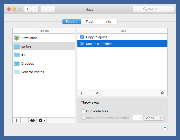Remove selected folder with minus button
The image size is (180, 140).
coord(24,120)
